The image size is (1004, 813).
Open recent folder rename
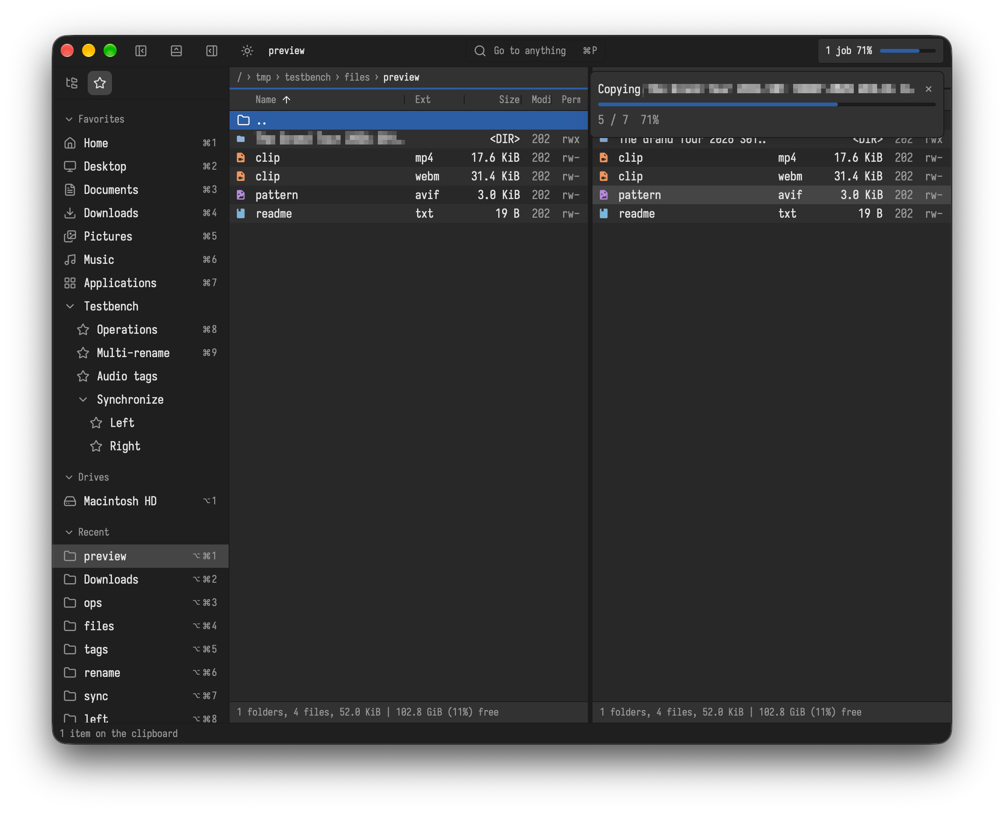pyautogui.click(x=140, y=673)
